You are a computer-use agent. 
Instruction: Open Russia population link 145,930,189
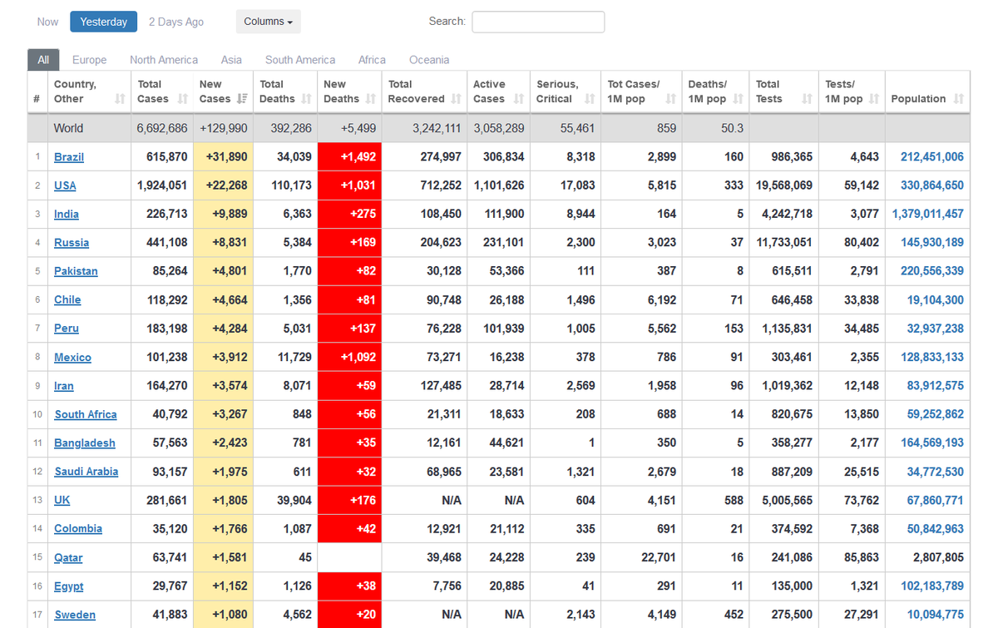coord(932,243)
